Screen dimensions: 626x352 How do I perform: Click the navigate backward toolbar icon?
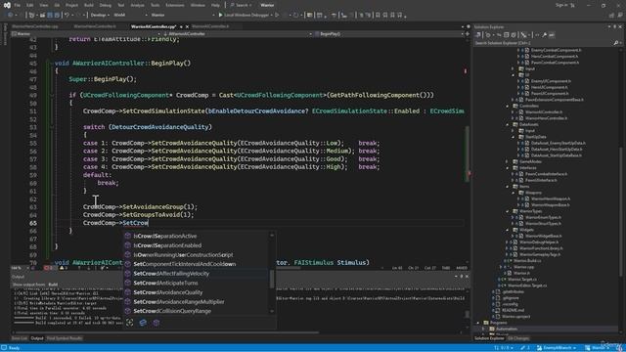coord(11,16)
